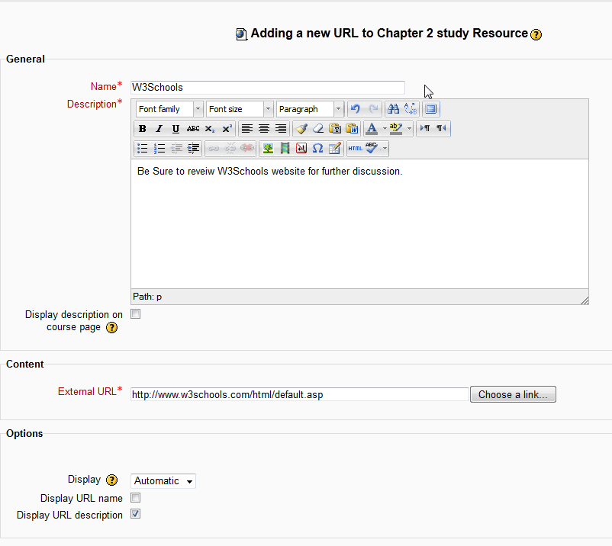Click the omega special character icon
This screenshot has width=612, height=546.
click(x=317, y=149)
